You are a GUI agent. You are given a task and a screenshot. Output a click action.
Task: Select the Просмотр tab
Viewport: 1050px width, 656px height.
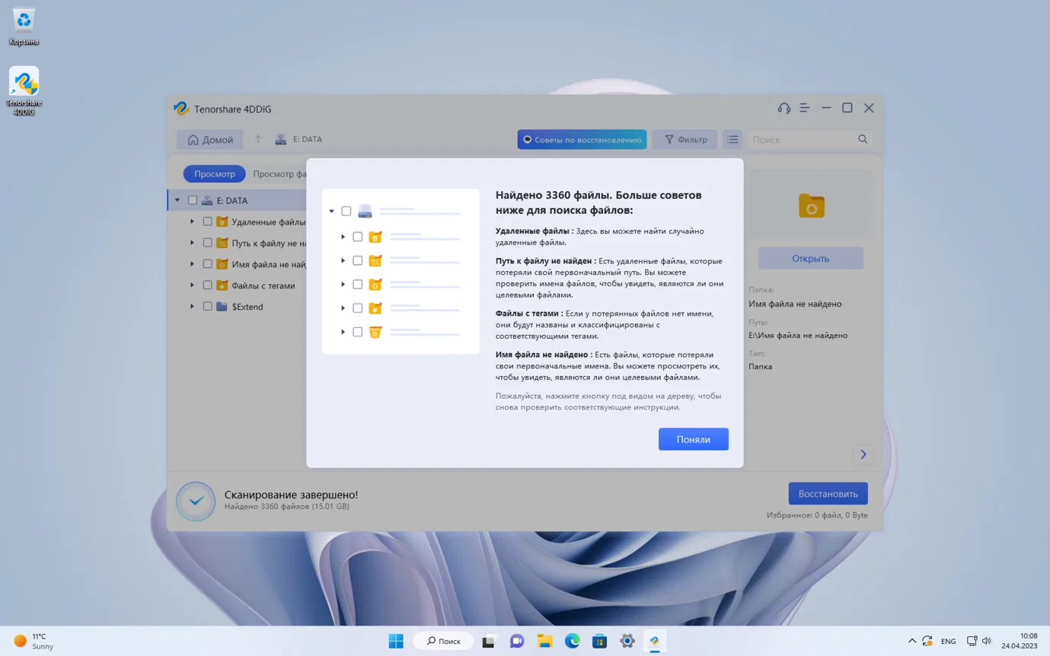click(215, 174)
